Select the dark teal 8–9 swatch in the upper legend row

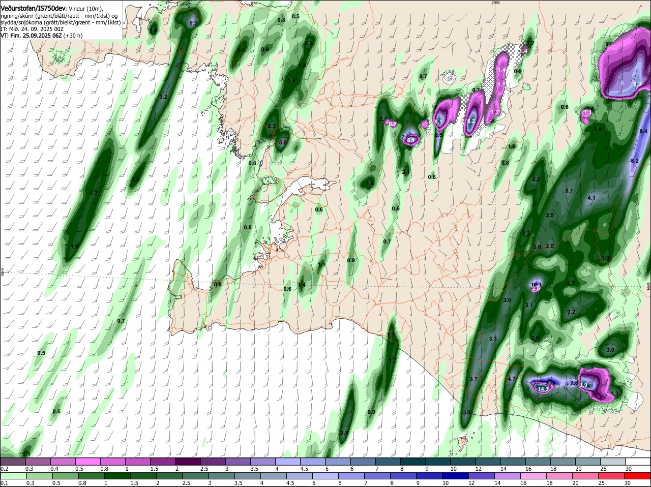pos(413,461)
